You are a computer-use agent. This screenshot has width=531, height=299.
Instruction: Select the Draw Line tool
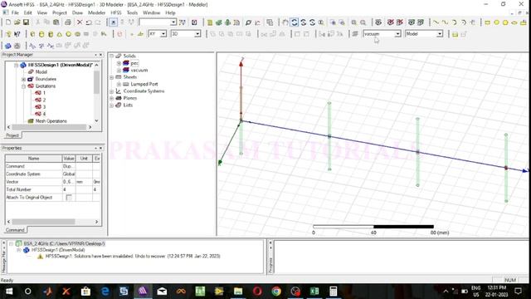436,22
